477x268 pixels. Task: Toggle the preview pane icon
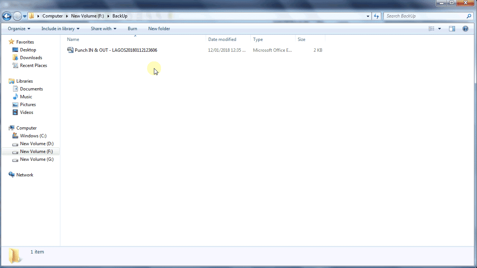[x=452, y=29]
